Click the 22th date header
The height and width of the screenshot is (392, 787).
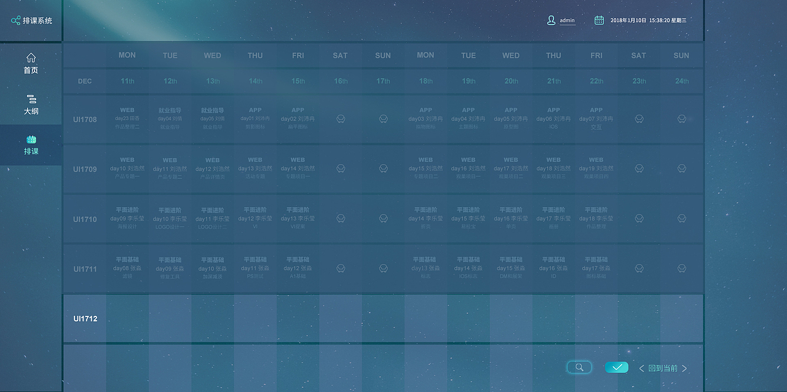(596, 81)
